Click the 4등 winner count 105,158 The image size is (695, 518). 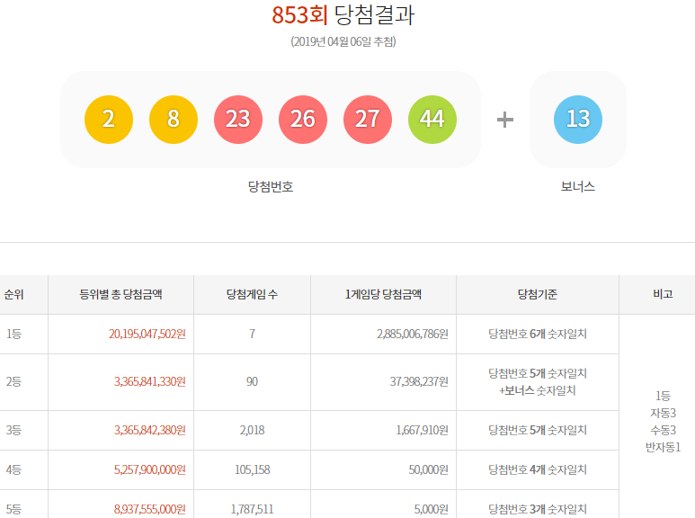coord(252,469)
